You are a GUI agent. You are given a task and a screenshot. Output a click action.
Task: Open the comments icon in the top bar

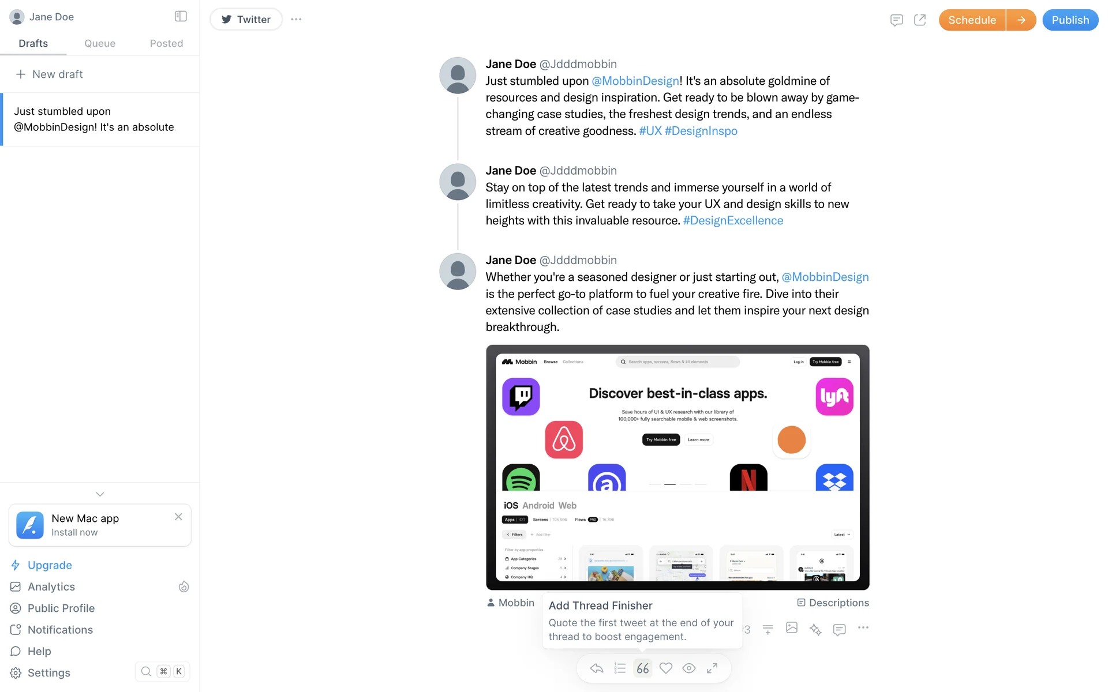[x=896, y=20]
